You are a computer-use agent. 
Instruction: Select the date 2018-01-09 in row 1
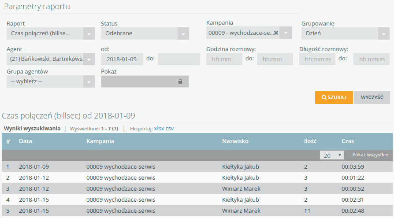click(x=34, y=166)
